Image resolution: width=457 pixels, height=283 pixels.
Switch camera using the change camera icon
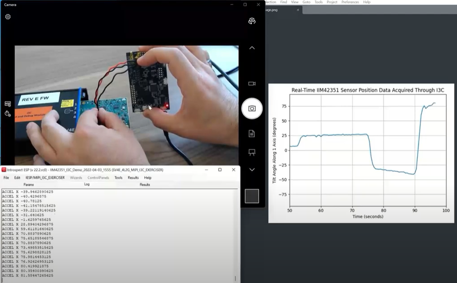[252, 21]
